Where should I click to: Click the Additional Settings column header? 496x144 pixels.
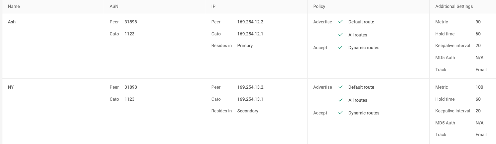point(454,6)
